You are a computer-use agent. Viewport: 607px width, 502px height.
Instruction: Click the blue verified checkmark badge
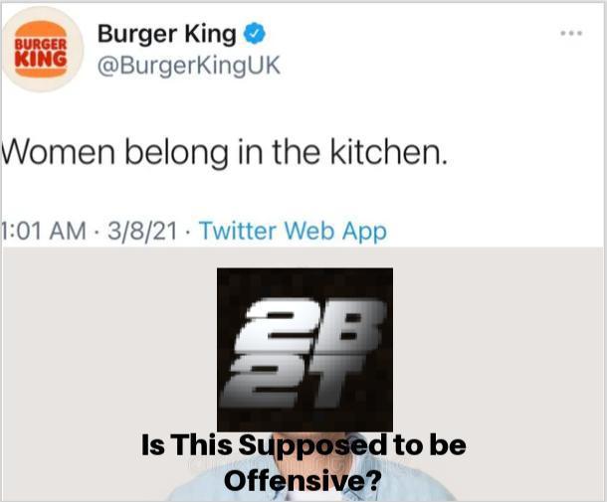pyautogui.click(x=254, y=34)
